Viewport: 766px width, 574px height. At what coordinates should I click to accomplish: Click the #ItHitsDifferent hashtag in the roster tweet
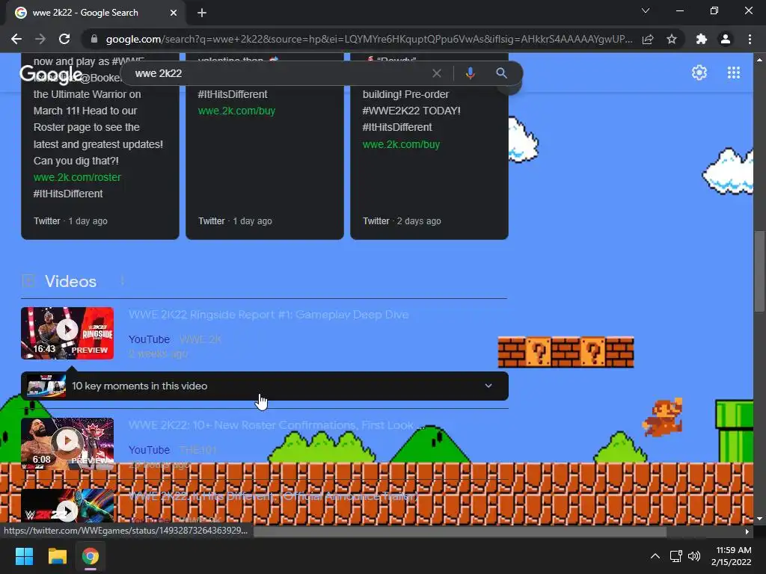[x=68, y=194]
